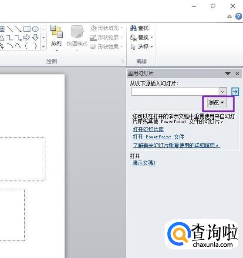Select the line shape tool
This screenshot has width=243, height=258.
pyautogui.click(x=10, y=29)
